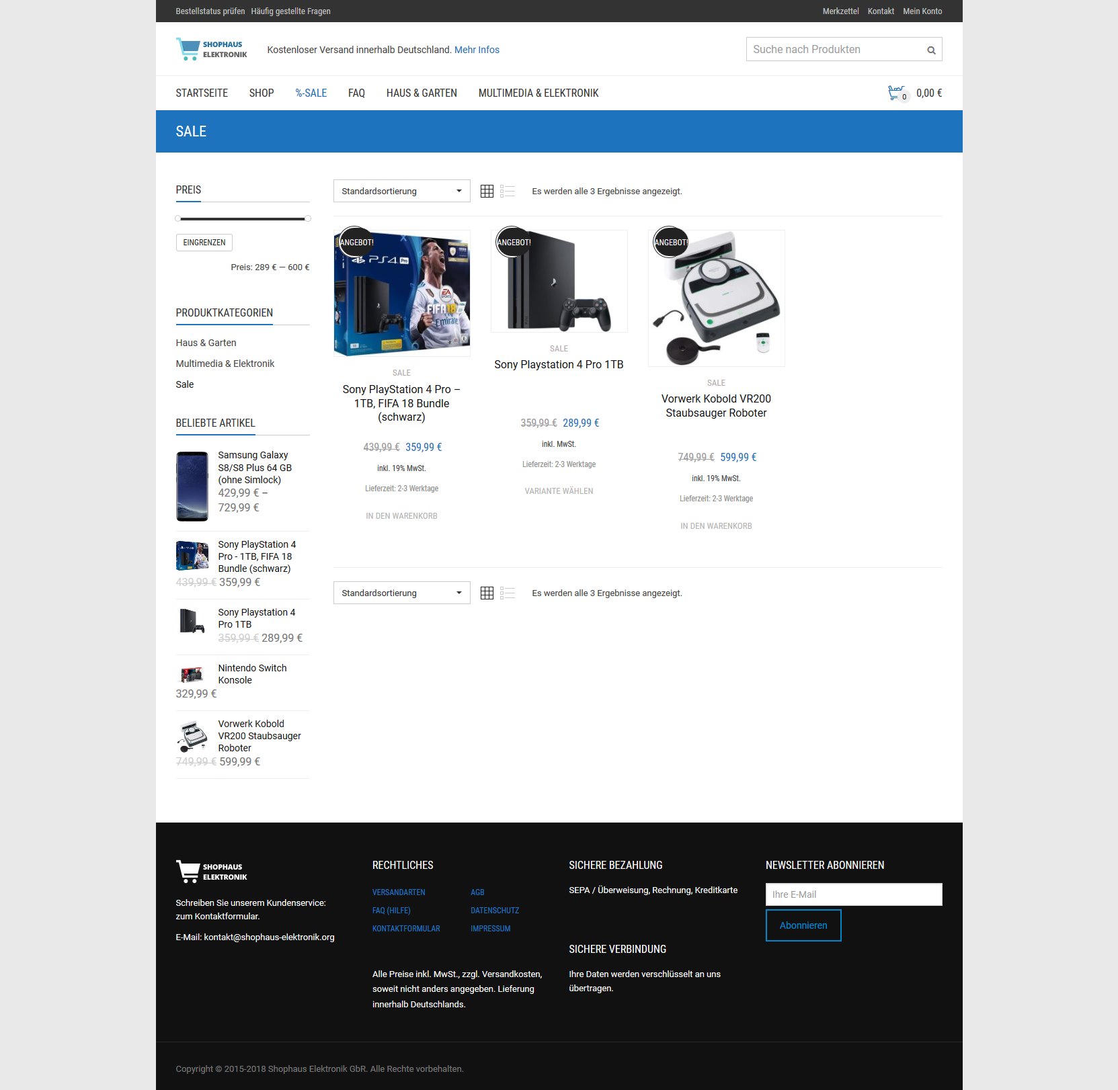This screenshot has height=1090, width=1118.
Task: Open sidebar PlayStation FIFA 18 Bundle link
Action: (257, 556)
